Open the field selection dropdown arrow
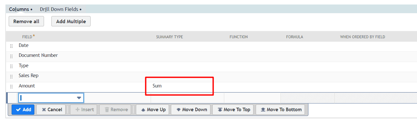The width and height of the screenshot is (417, 126). pos(79,98)
